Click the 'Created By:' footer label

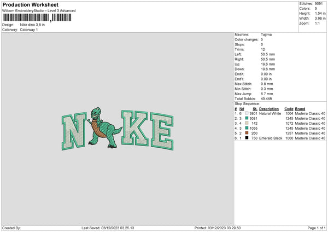[x=11, y=228]
